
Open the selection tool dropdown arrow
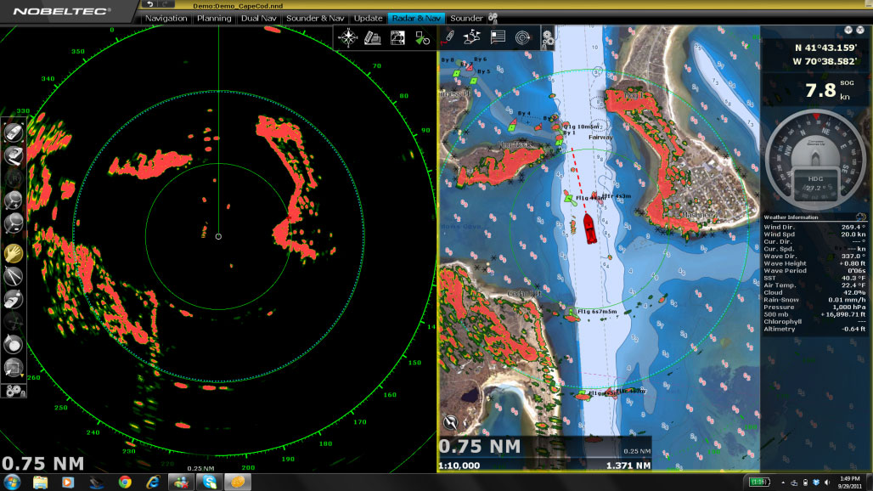(22, 375)
